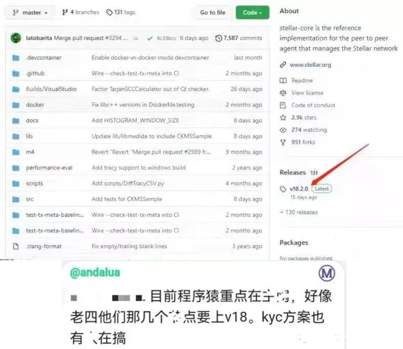Click the folder icon for src
This screenshot has width=403, height=349.
click(x=16, y=199)
